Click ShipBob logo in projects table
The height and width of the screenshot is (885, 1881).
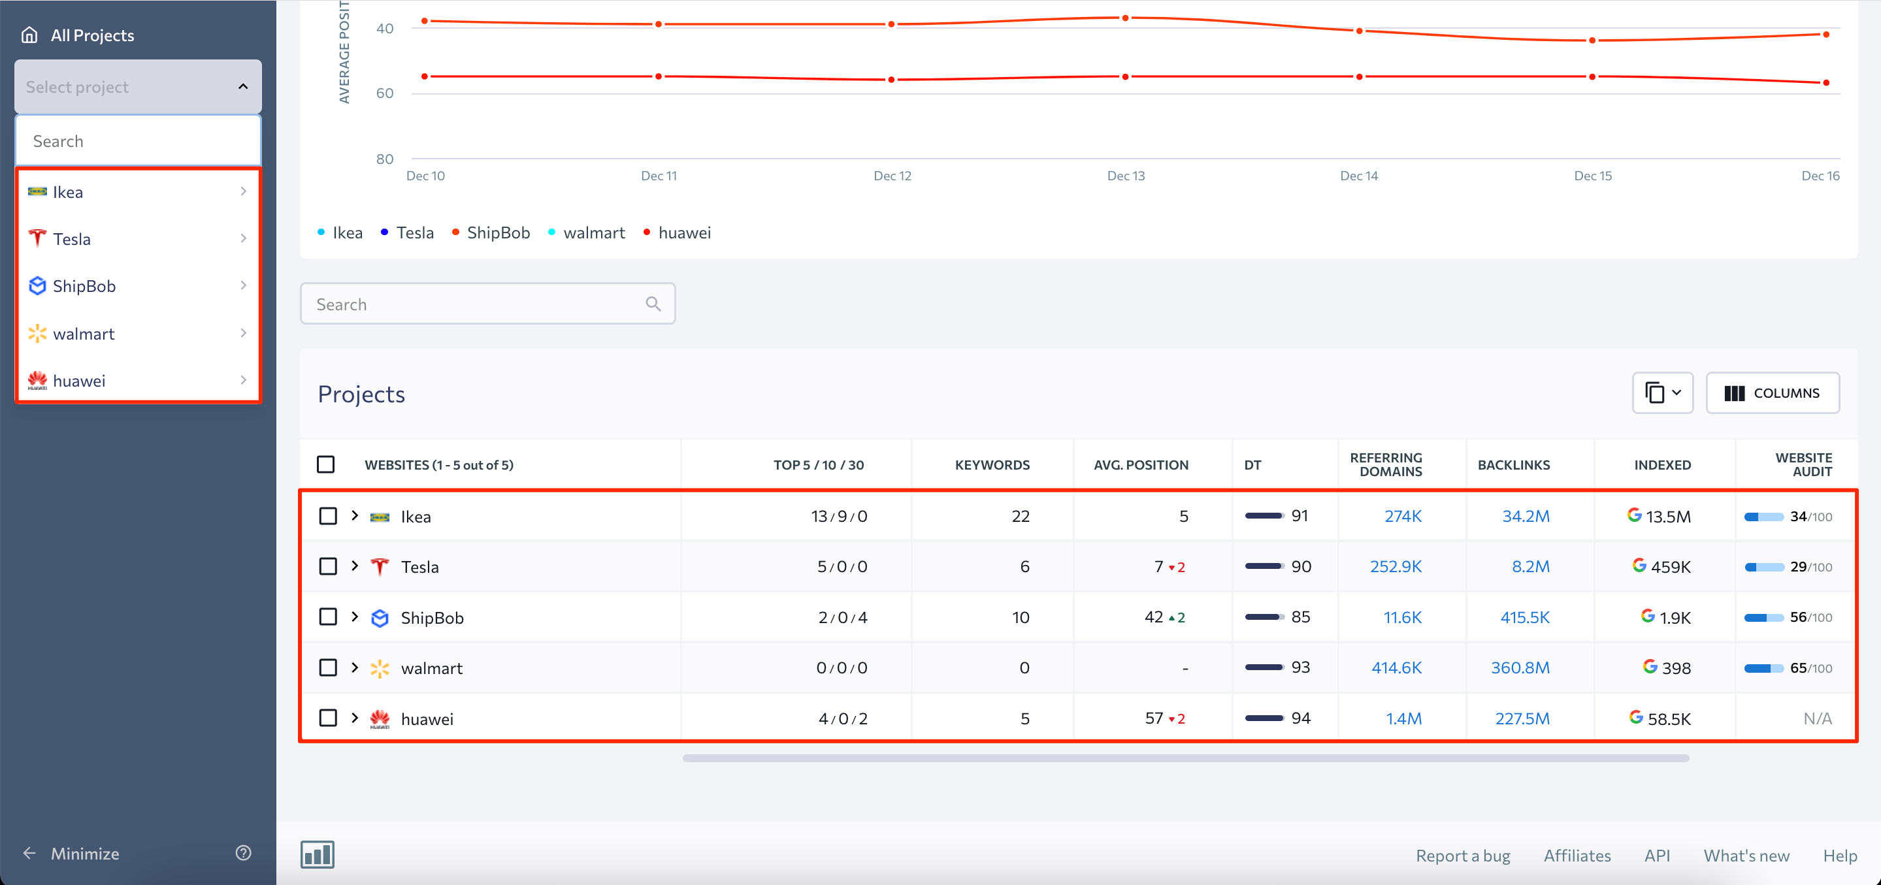pyautogui.click(x=380, y=618)
